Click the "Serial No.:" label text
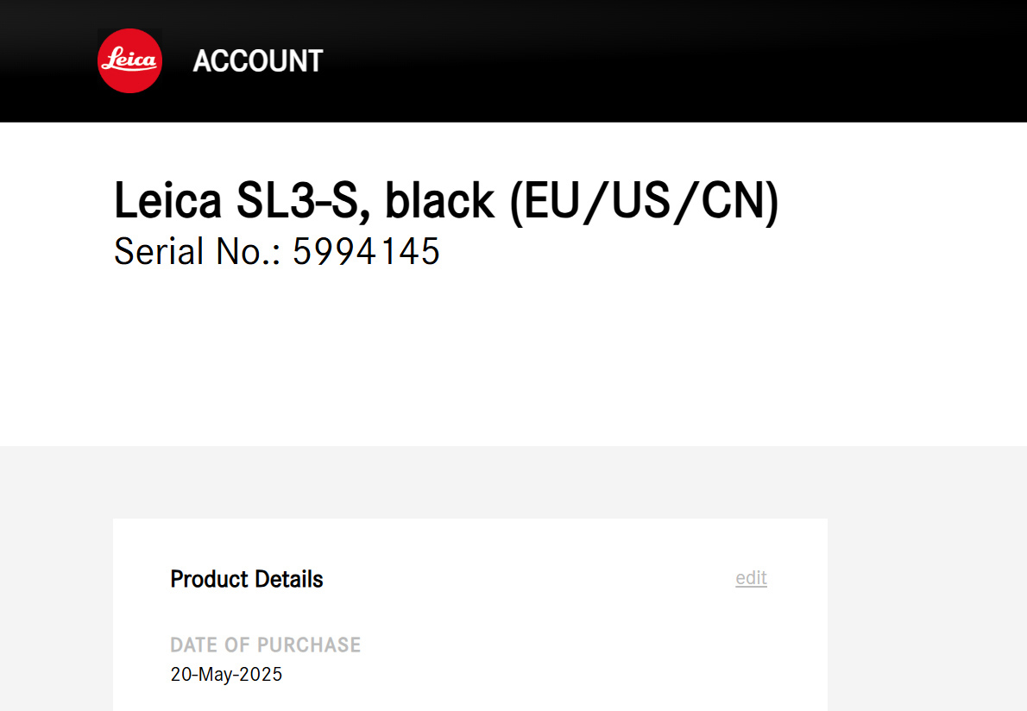 coord(197,251)
